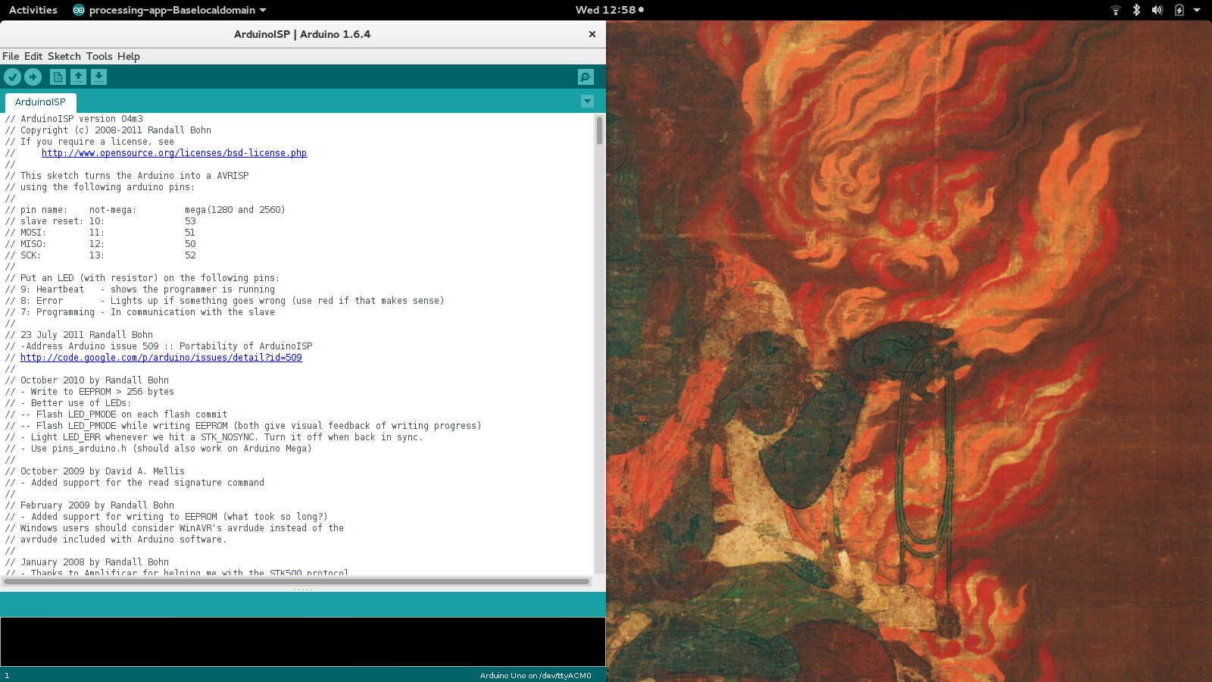This screenshot has width=1212, height=682.
Task: Click the 'slave reset: 10:' line
Action: (x=101, y=221)
